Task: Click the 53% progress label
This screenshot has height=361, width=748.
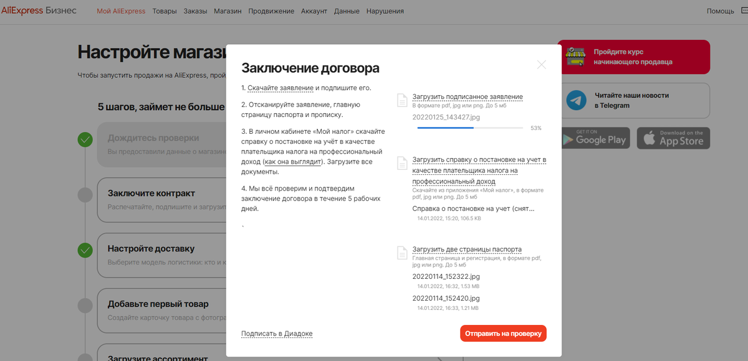Action: tap(535, 128)
